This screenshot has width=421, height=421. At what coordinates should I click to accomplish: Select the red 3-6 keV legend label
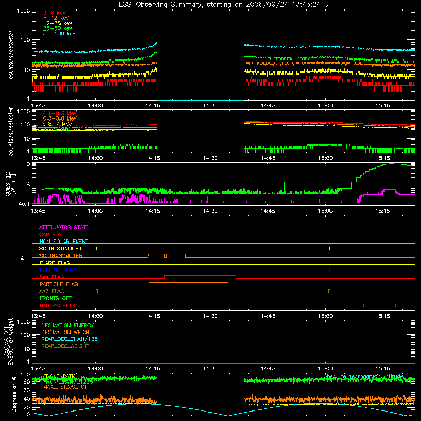pyautogui.click(x=55, y=13)
